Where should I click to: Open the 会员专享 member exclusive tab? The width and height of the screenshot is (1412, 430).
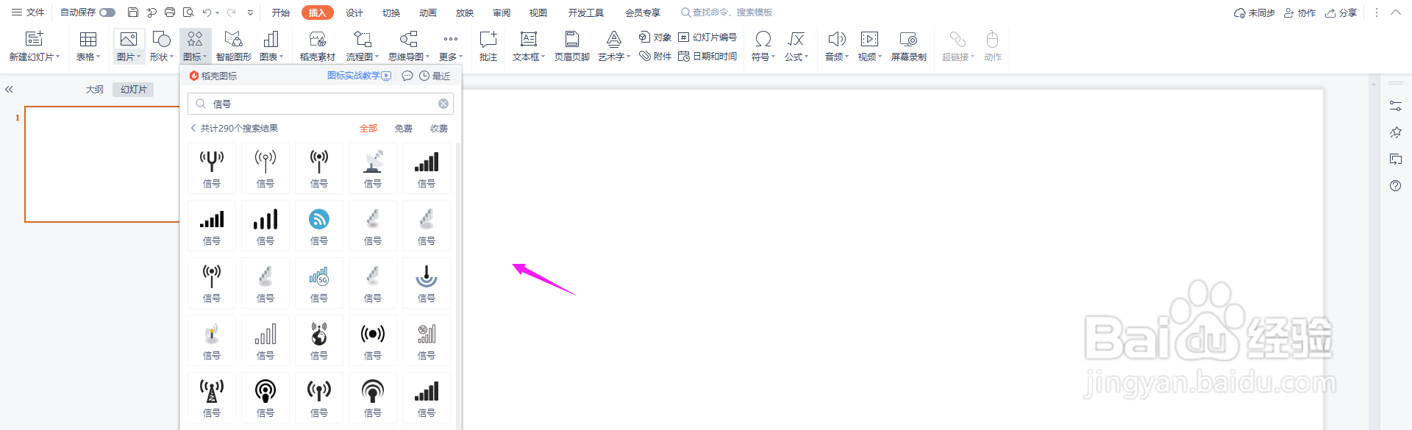tap(643, 12)
